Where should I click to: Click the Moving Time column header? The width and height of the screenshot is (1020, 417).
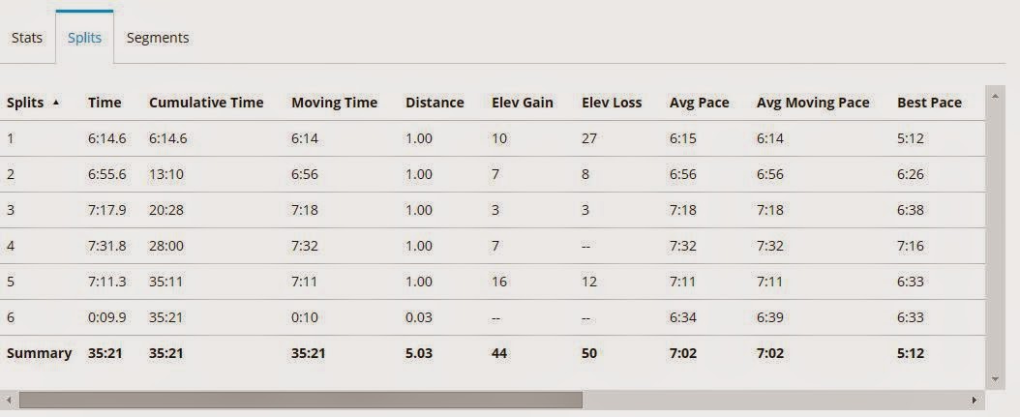335,103
